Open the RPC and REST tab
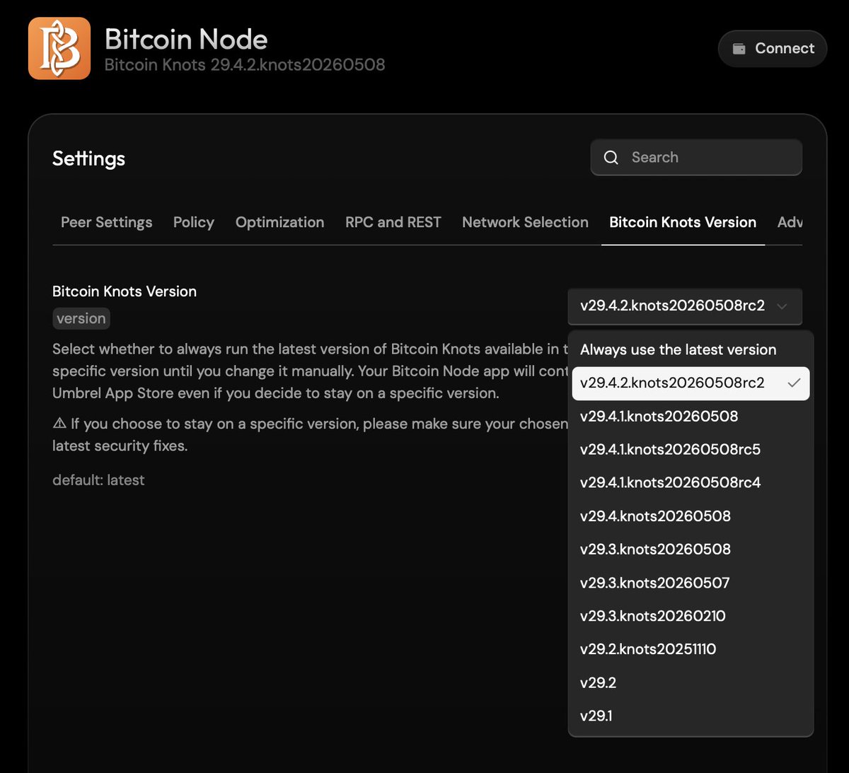This screenshot has height=773, width=849. [393, 222]
